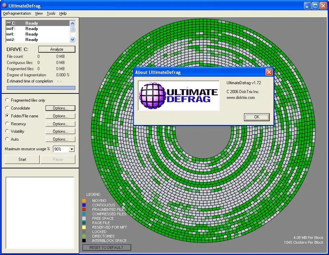
Task: Select the Consolidate radio button
Action: [x=7, y=108]
